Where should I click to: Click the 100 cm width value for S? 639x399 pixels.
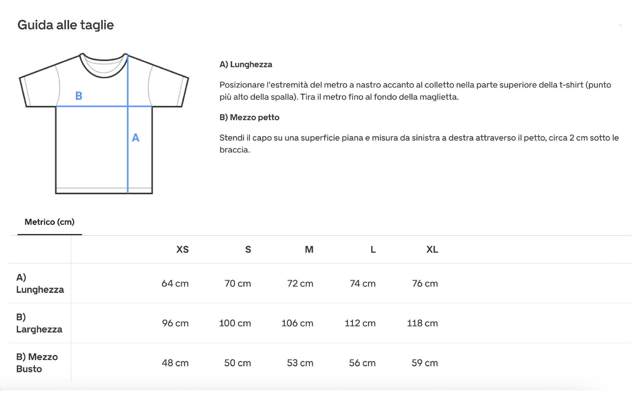pyautogui.click(x=235, y=323)
